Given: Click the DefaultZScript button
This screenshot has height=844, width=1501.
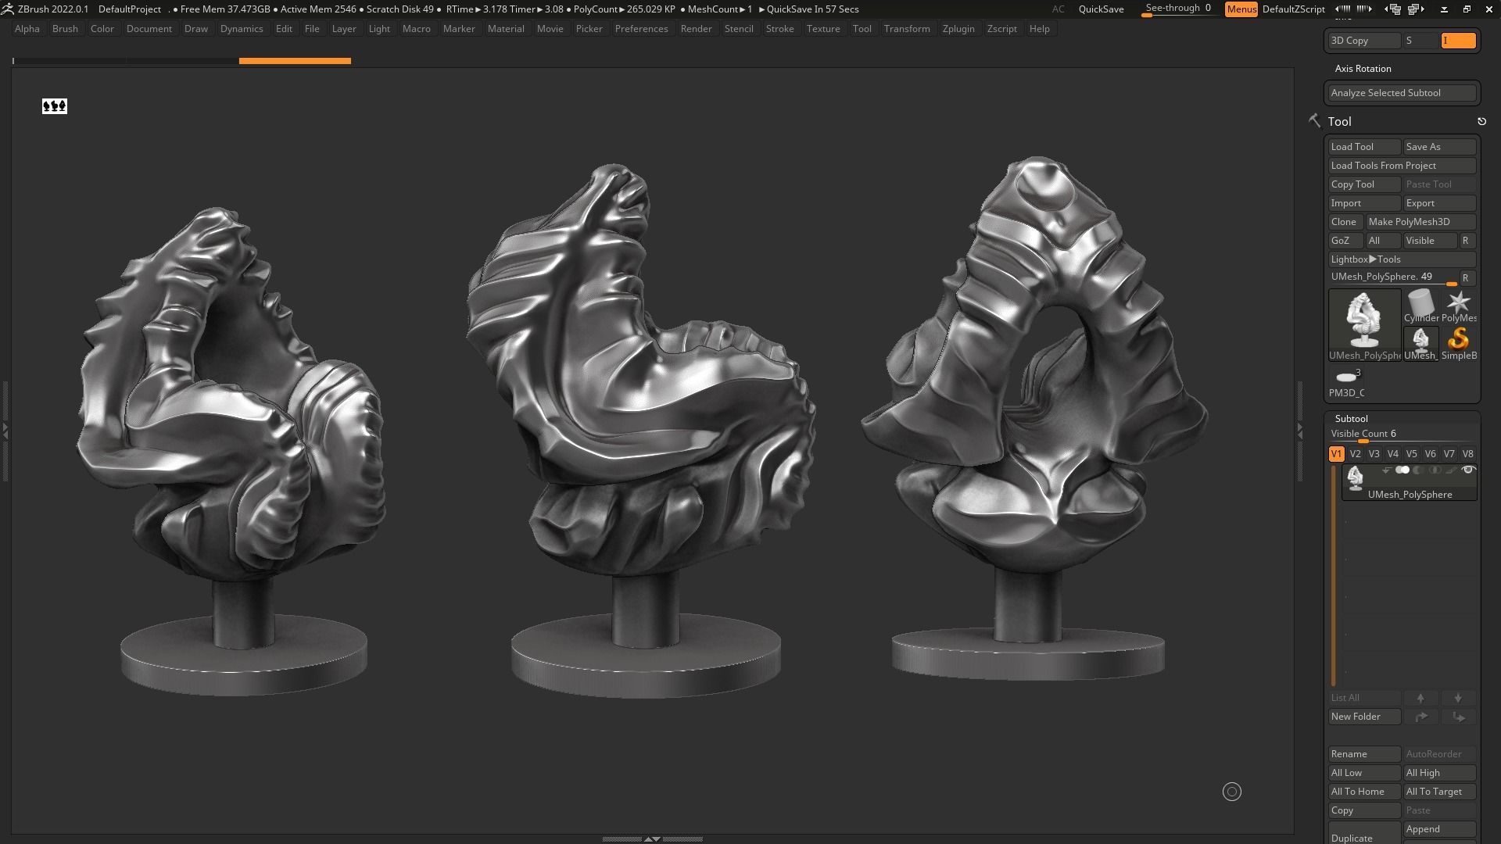Looking at the screenshot, I should 1293,9.
